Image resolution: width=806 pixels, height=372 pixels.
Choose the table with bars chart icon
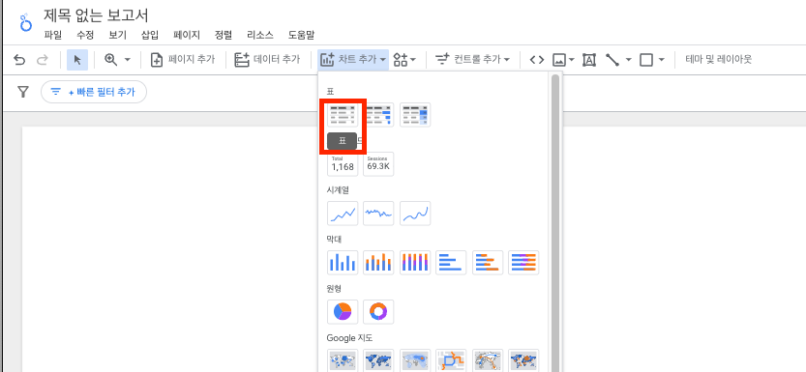pyautogui.click(x=378, y=115)
